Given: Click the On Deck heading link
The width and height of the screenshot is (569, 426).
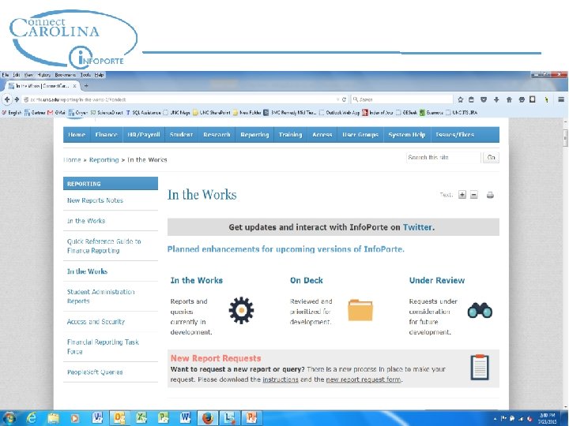Looking at the screenshot, I should pos(307,280).
